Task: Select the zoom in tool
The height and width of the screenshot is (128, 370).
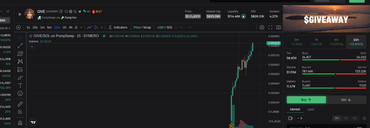Action: tap(20, 112)
